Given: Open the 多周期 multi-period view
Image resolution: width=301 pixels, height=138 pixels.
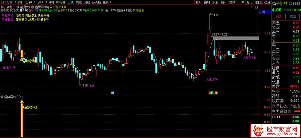Looking at the screenshot, I should [97, 2].
